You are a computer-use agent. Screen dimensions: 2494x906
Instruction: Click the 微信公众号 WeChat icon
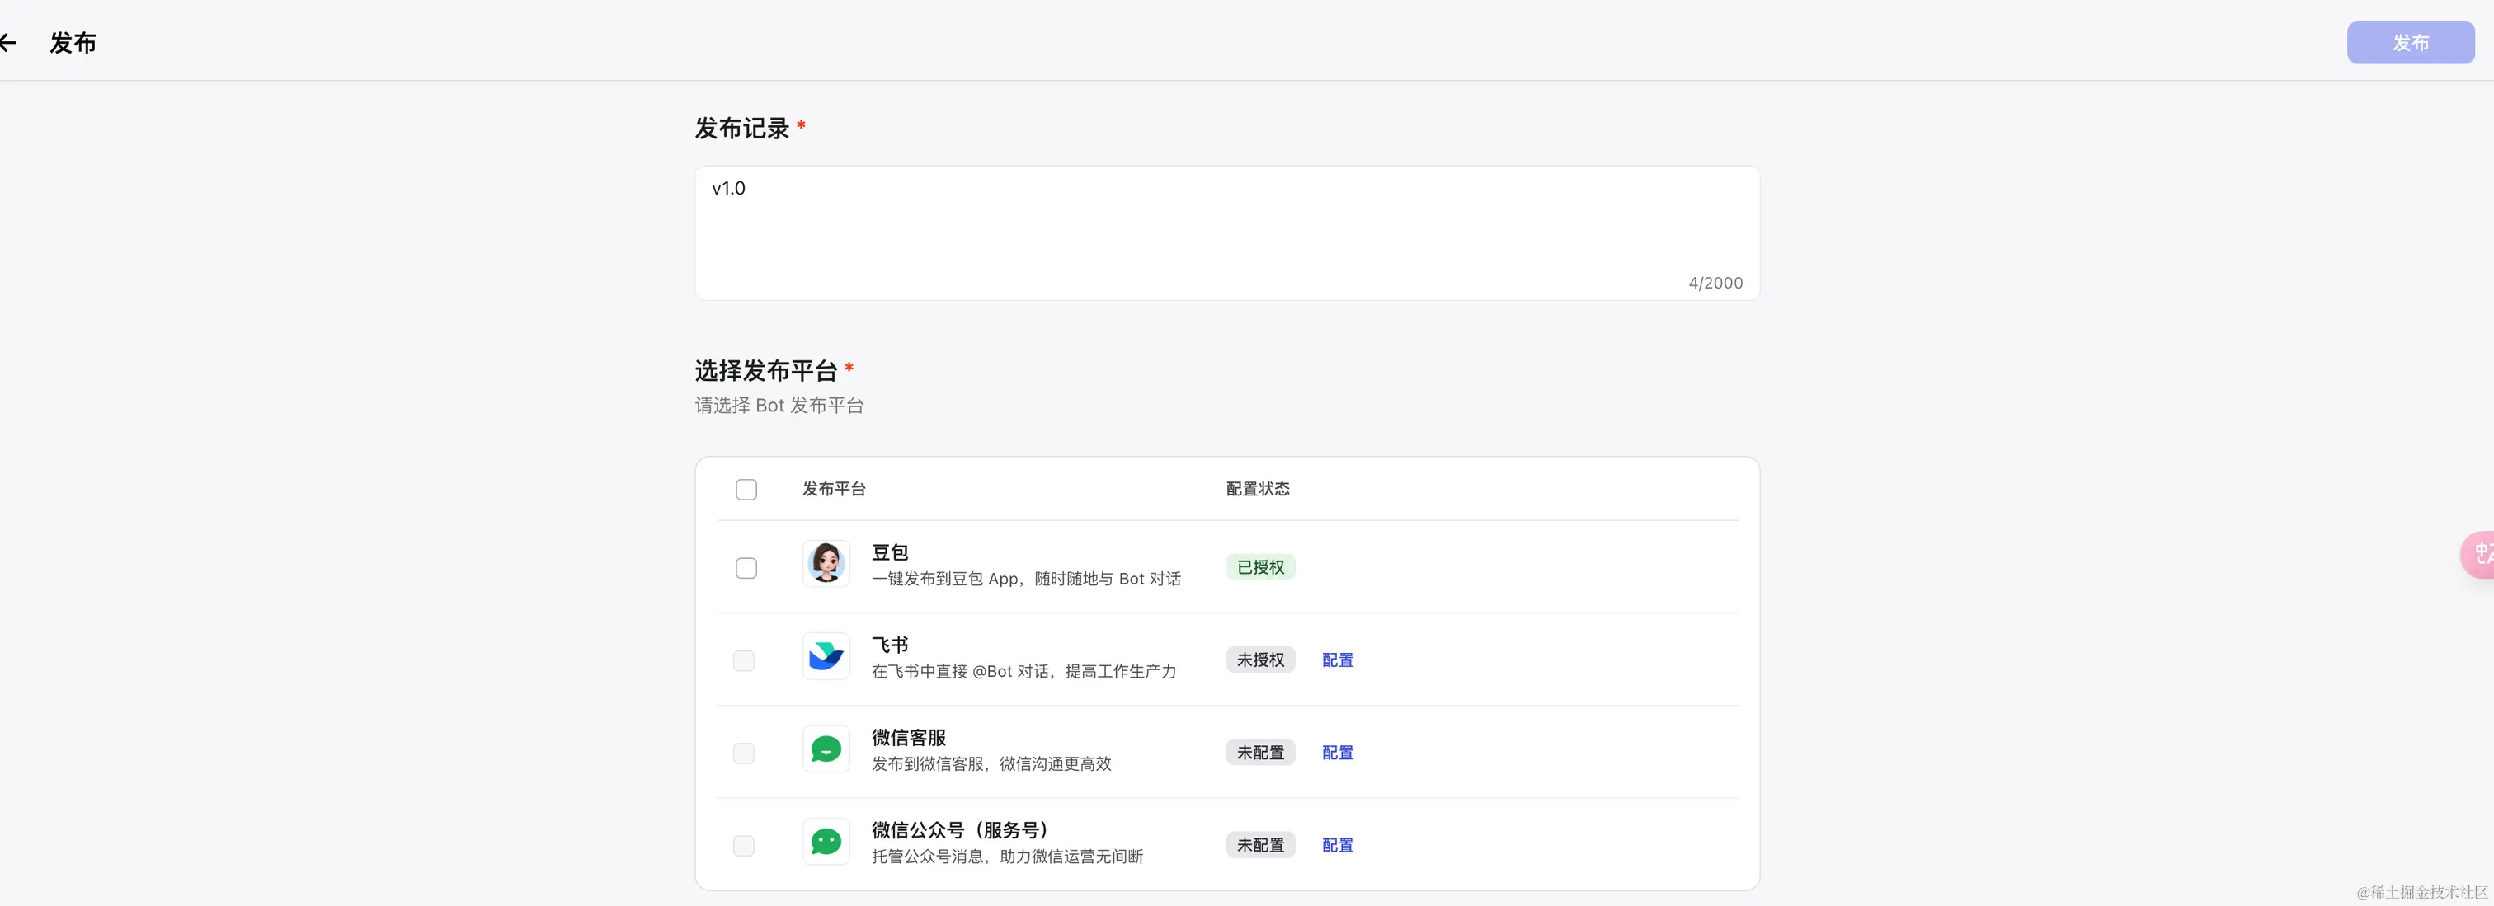click(826, 843)
